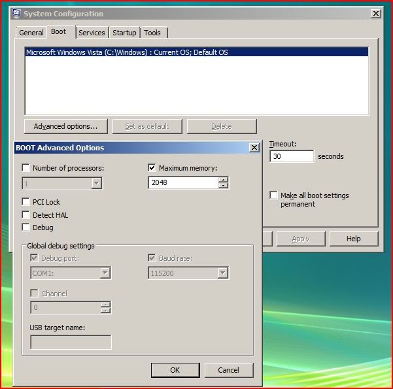The image size is (393, 389).
Task: Click the Maximum memory value field
Action: (x=184, y=182)
